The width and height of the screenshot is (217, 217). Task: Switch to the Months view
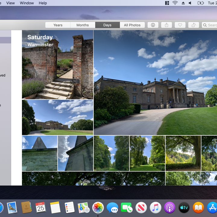pyautogui.click(x=83, y=25)
